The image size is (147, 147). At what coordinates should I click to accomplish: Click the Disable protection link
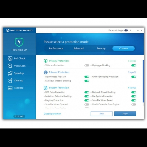52,114
